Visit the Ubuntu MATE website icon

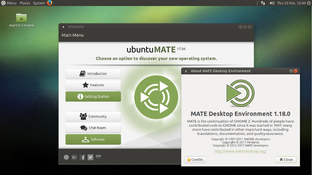[x=67, y=157]
